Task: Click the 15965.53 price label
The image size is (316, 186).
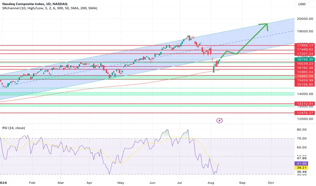Action: (x=305, y=72)
